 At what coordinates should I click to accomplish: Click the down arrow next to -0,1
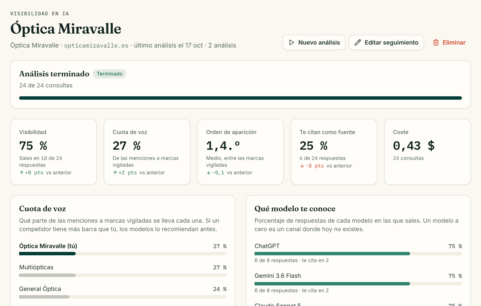click(209, 173)
